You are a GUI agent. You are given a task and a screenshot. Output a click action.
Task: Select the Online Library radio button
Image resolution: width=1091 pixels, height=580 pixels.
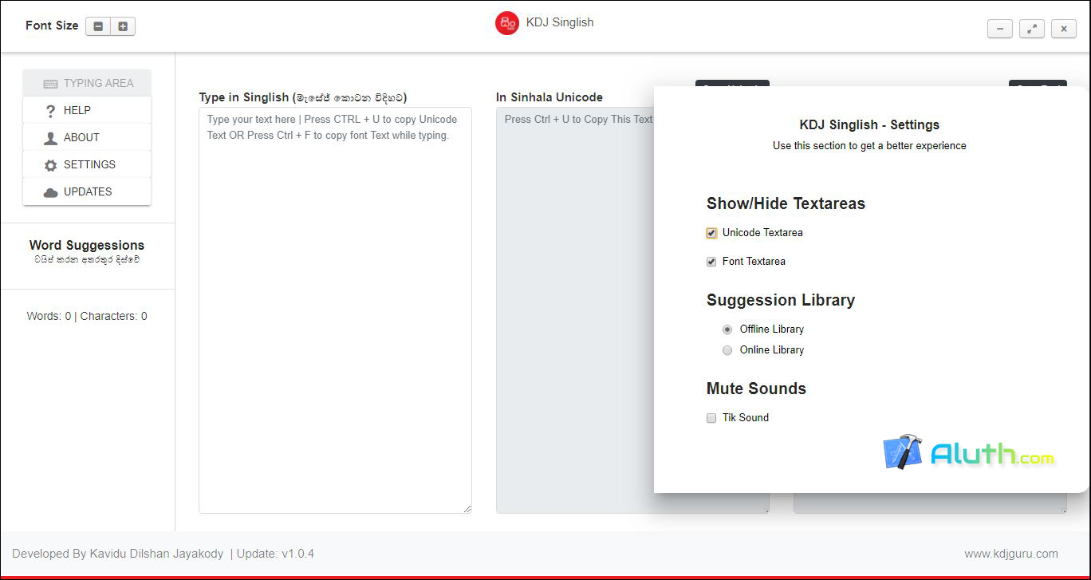coord(727,350)
